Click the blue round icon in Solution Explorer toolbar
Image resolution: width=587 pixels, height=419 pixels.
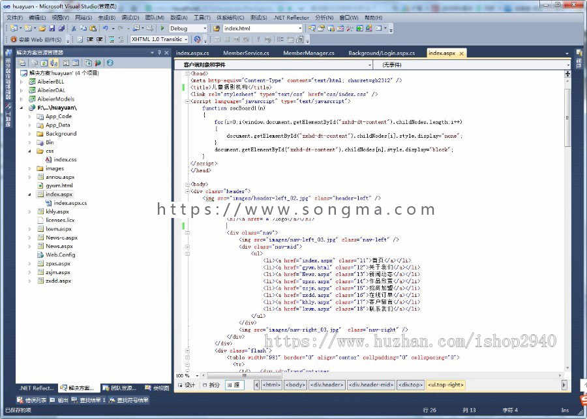(x=110, y=63)
